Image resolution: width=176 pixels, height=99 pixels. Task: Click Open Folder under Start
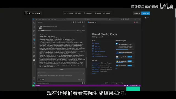(97, 49)
